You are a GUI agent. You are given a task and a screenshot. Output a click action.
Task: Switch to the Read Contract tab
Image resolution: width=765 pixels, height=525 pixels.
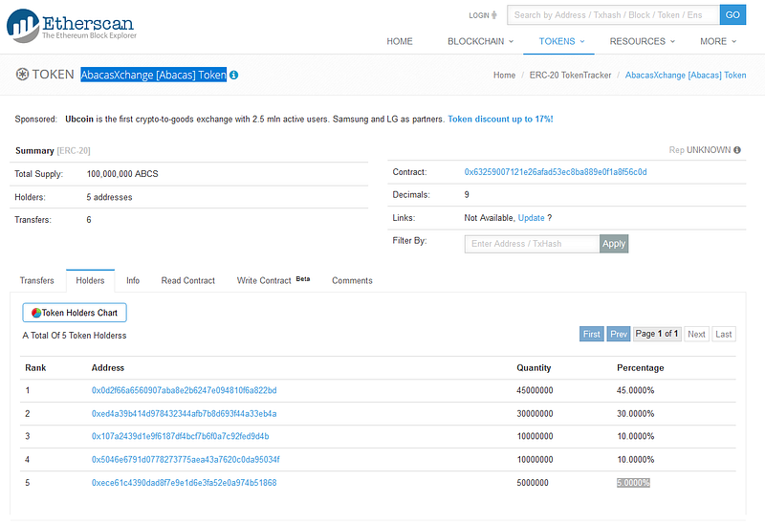(187, 280)
